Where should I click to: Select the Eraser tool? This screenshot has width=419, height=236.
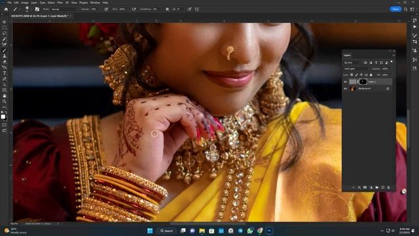(x=5, y=62)
